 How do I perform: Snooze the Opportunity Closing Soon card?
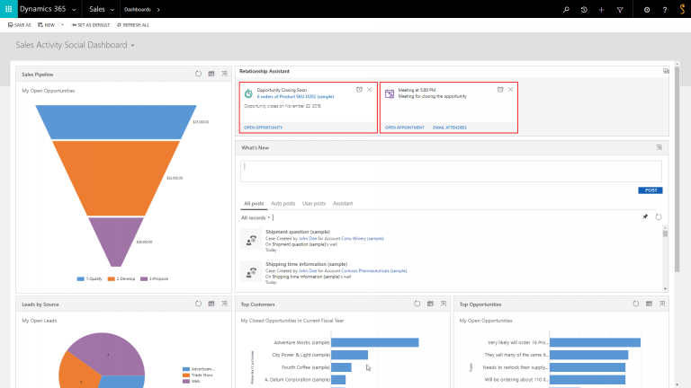pyautogui.click(x=359, y=89)
